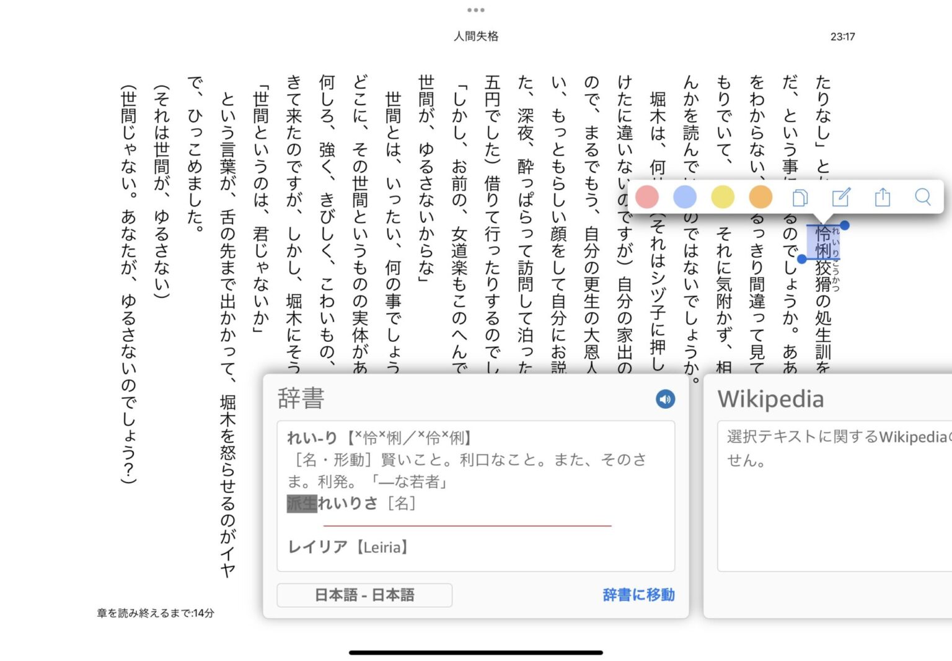Open the 日本語 - 日本語 dictionary selector
The image size is (952, 661).
pyautogui.click(x=364, y=595)
